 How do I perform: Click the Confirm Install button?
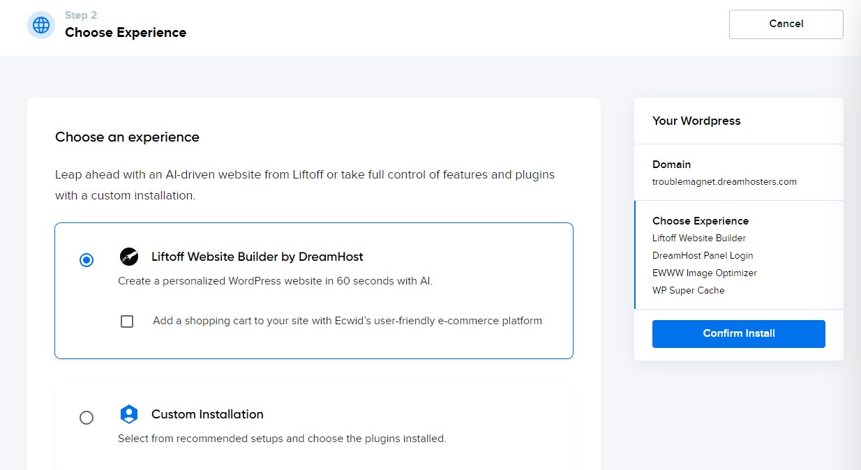coord(739,334)
